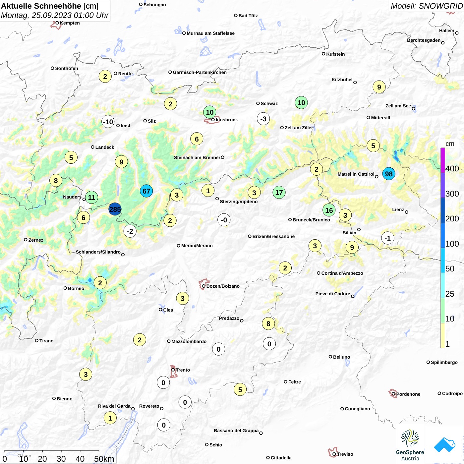Select the Bozen/Bolzano city label
This screenshot has height=464, width=464.
[223, 286]
